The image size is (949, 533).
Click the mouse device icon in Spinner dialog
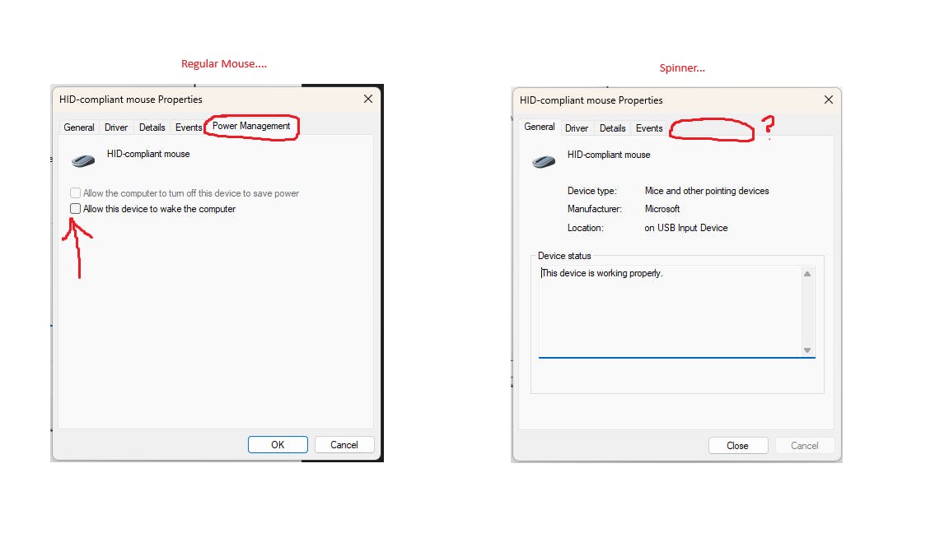[x=544, y=161]
